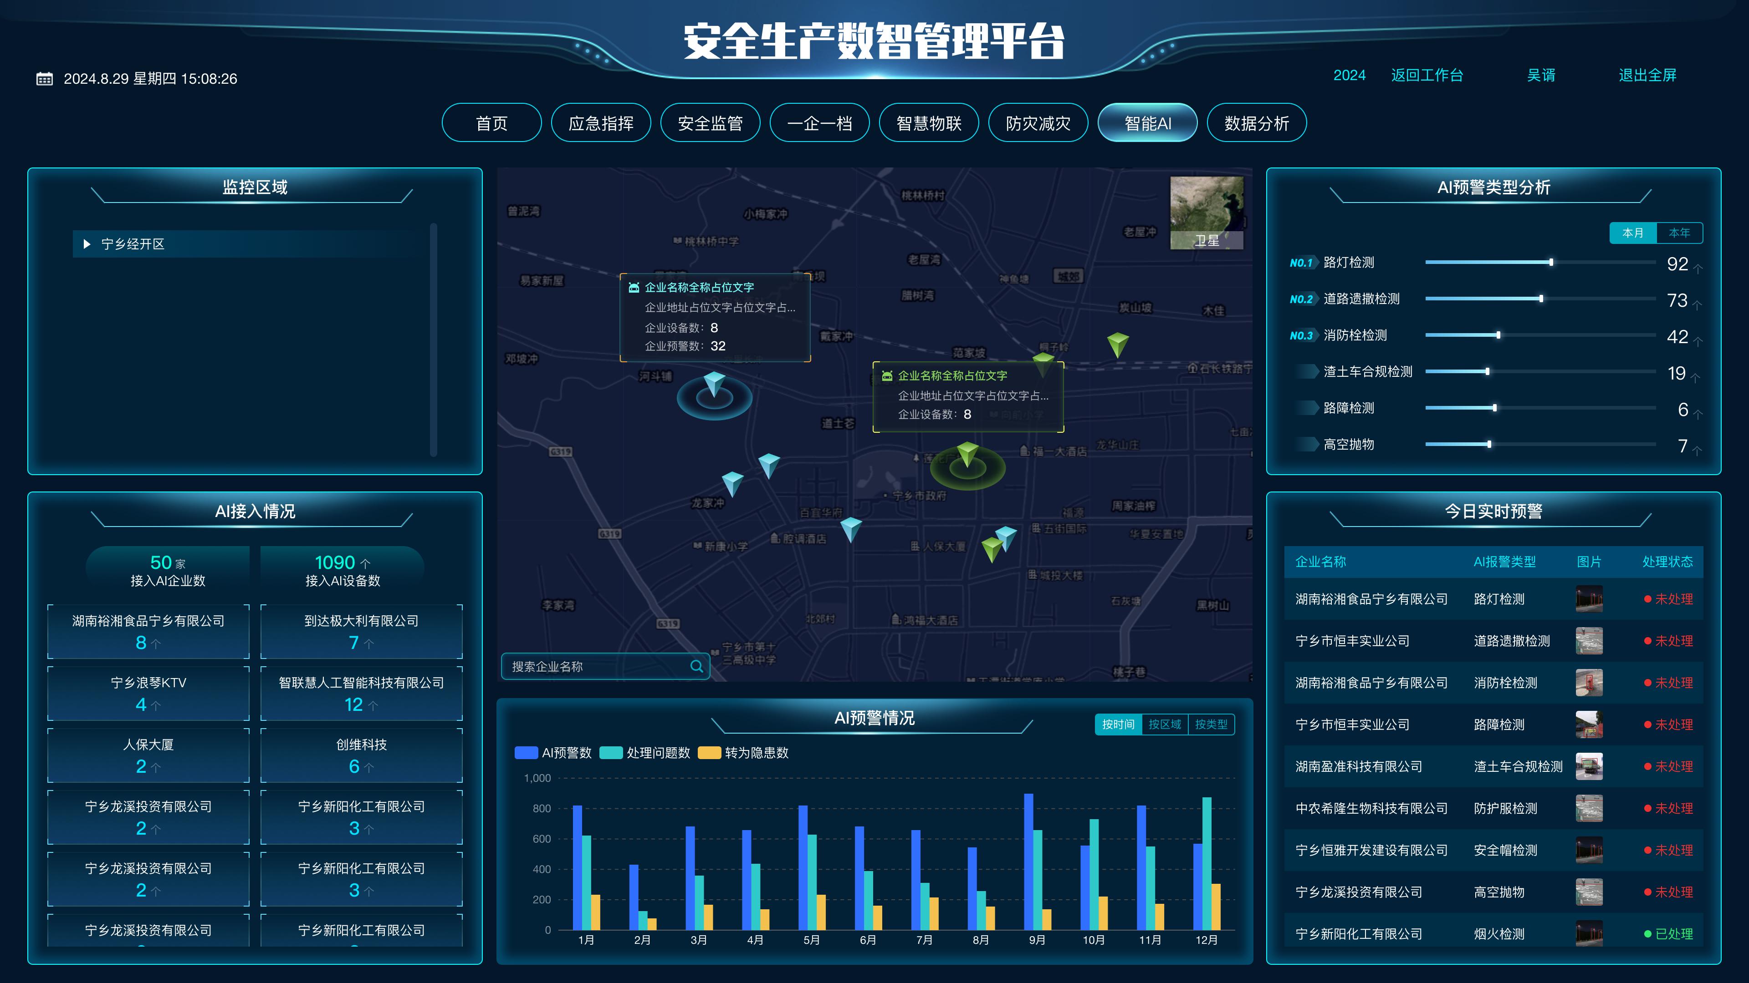This screenshot has height=983, width=1749.
Task: Open the 应急指挥 navigation tab
Action: (601, 123)
